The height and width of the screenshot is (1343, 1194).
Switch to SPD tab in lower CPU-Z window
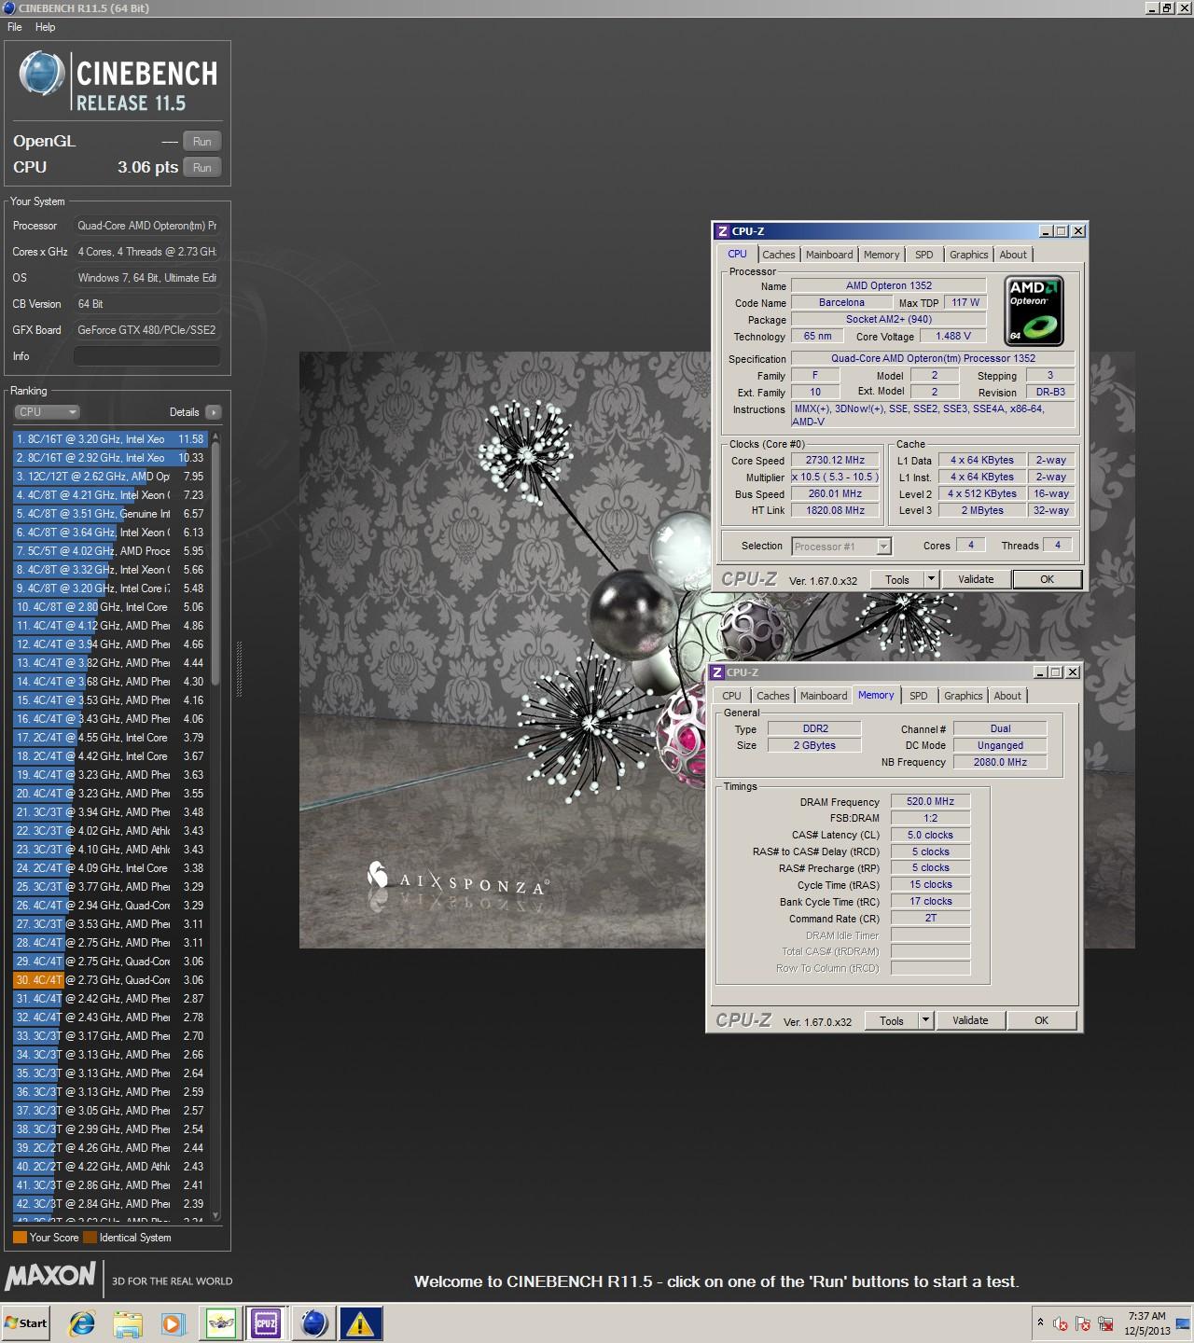coord(919,696)
